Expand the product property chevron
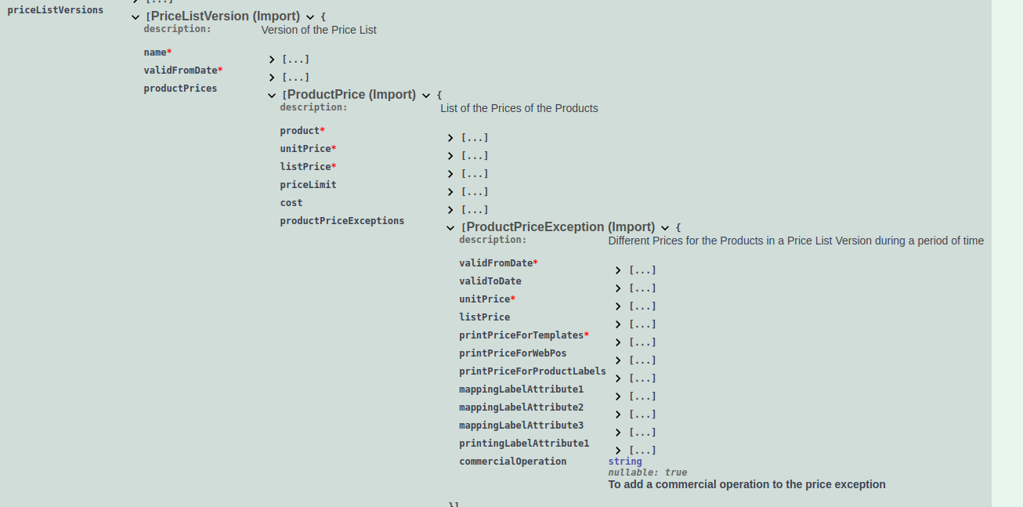 (450, 138)
